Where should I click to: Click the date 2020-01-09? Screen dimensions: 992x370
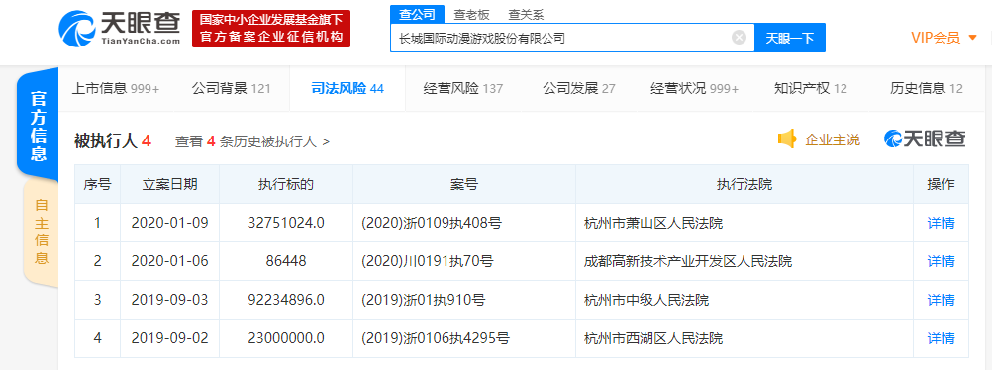169,223
